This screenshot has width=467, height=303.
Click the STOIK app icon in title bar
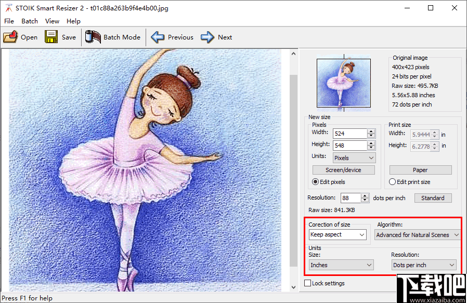click(x=8, y=8)
